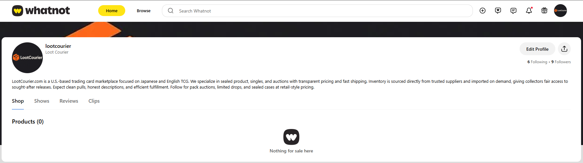
Task: Click the plus circle create icon
Action: point(483,11)
